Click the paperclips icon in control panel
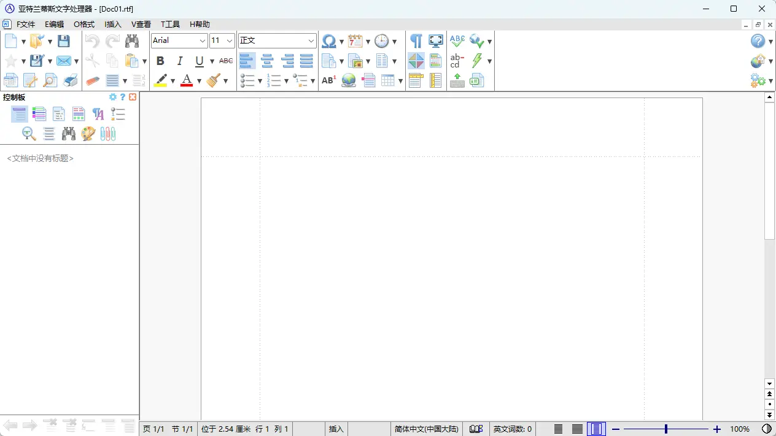 pyautogui.click(x=108, y=133)
